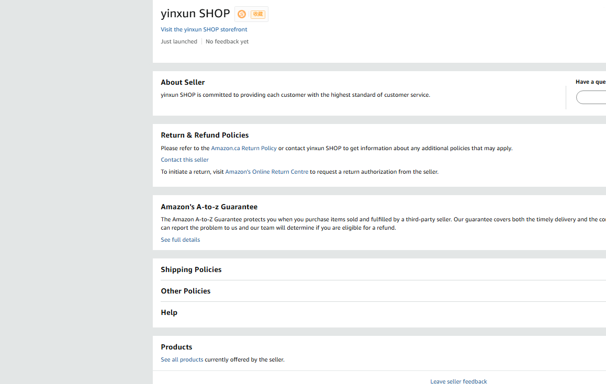Open Amazon's Online Return Centre link
The height and width of the screenshot is (384, 606).
pos(267,172)
